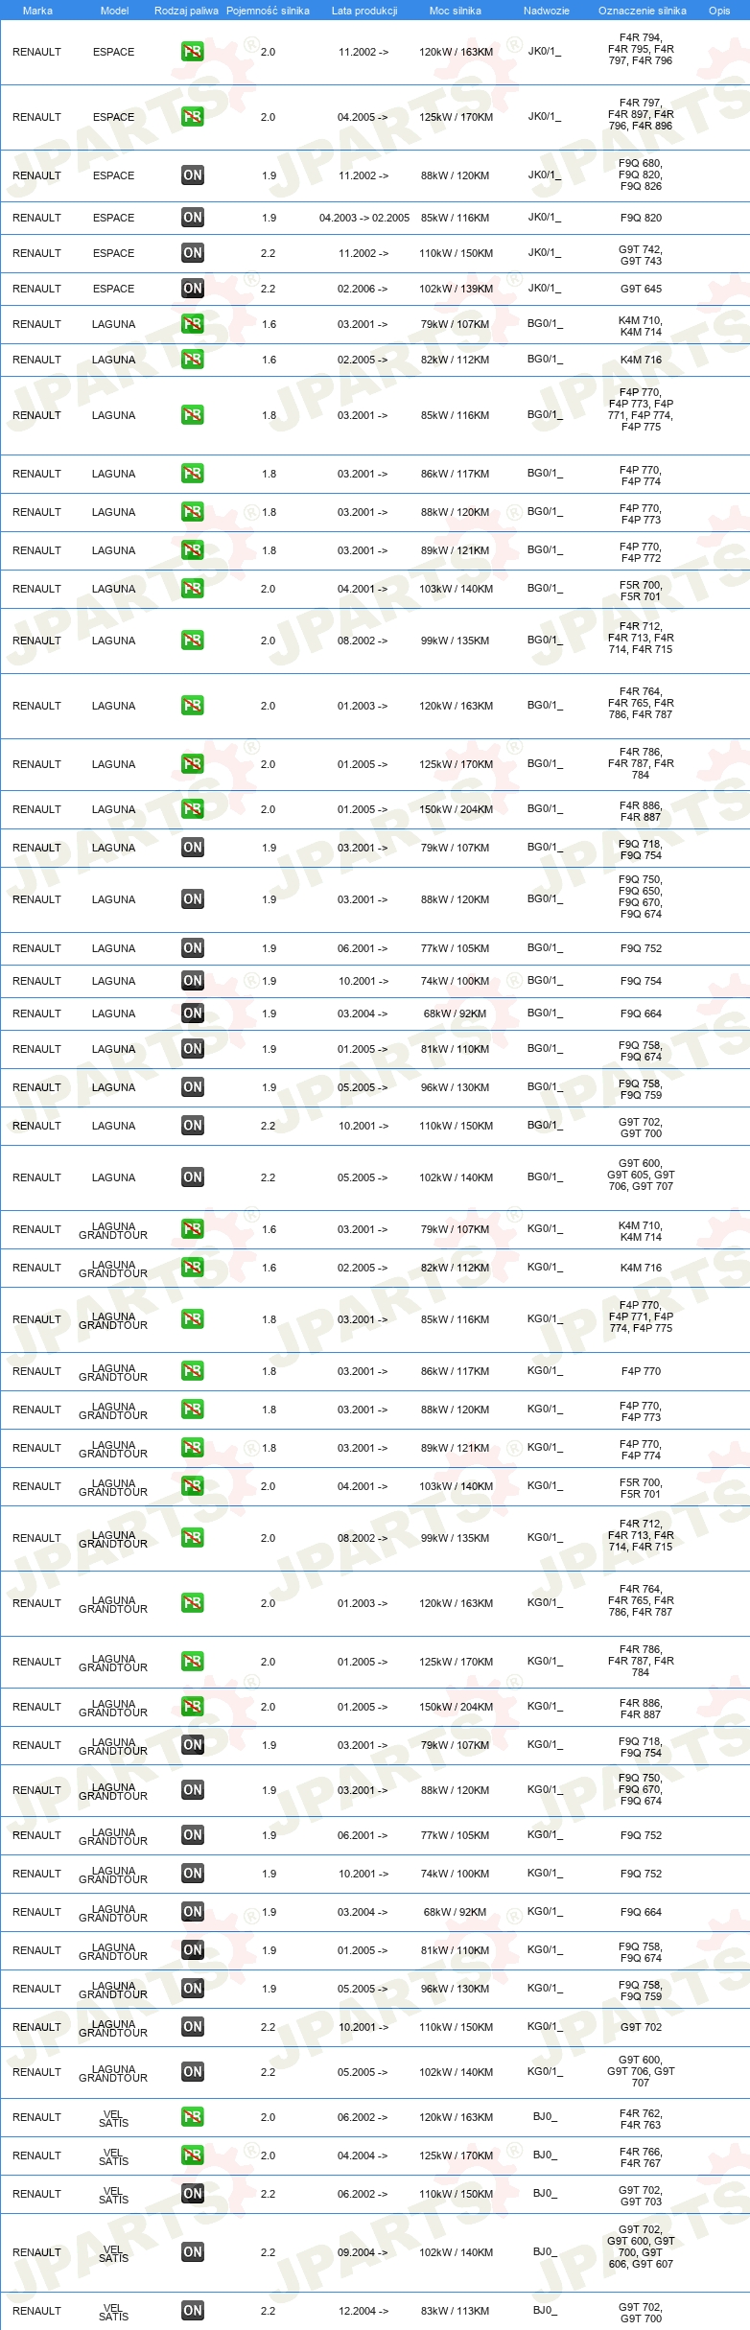Screen dimensions: 750x2330
Task: Select engine codes G9T 702, G9T 703
Action: click(641, 2196)
